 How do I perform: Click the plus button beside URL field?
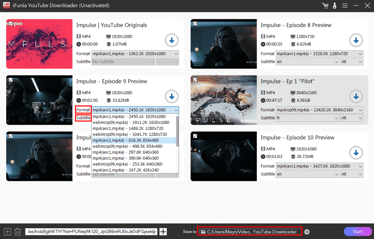coord(163,232)
